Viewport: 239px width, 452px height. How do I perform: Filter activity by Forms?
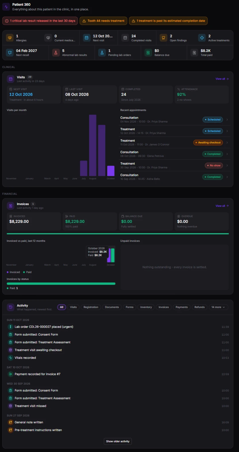(130, 307)
